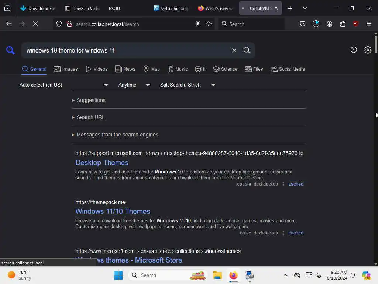378x284 pixels.
Task: Clear the search query with the X
Action: pos(234,50)
